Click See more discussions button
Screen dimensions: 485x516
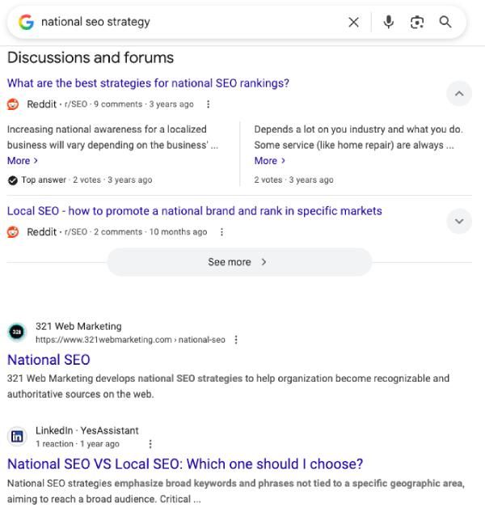tap(239, 262)
